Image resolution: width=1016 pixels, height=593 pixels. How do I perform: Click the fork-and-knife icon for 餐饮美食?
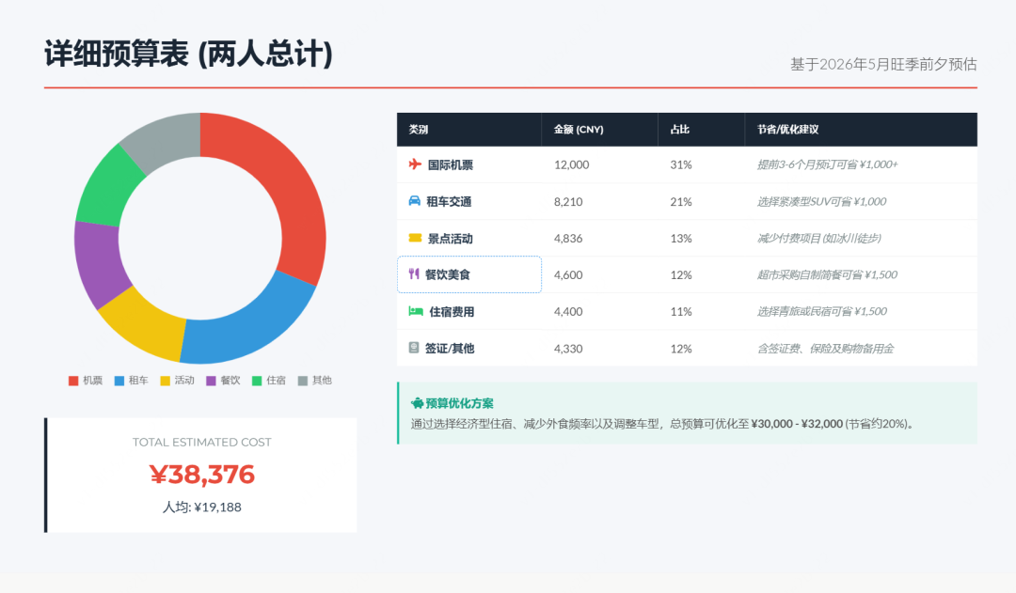click(x=414, y=274)
